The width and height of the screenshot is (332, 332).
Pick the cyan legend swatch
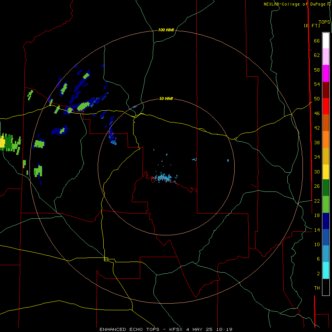[326, 270]
